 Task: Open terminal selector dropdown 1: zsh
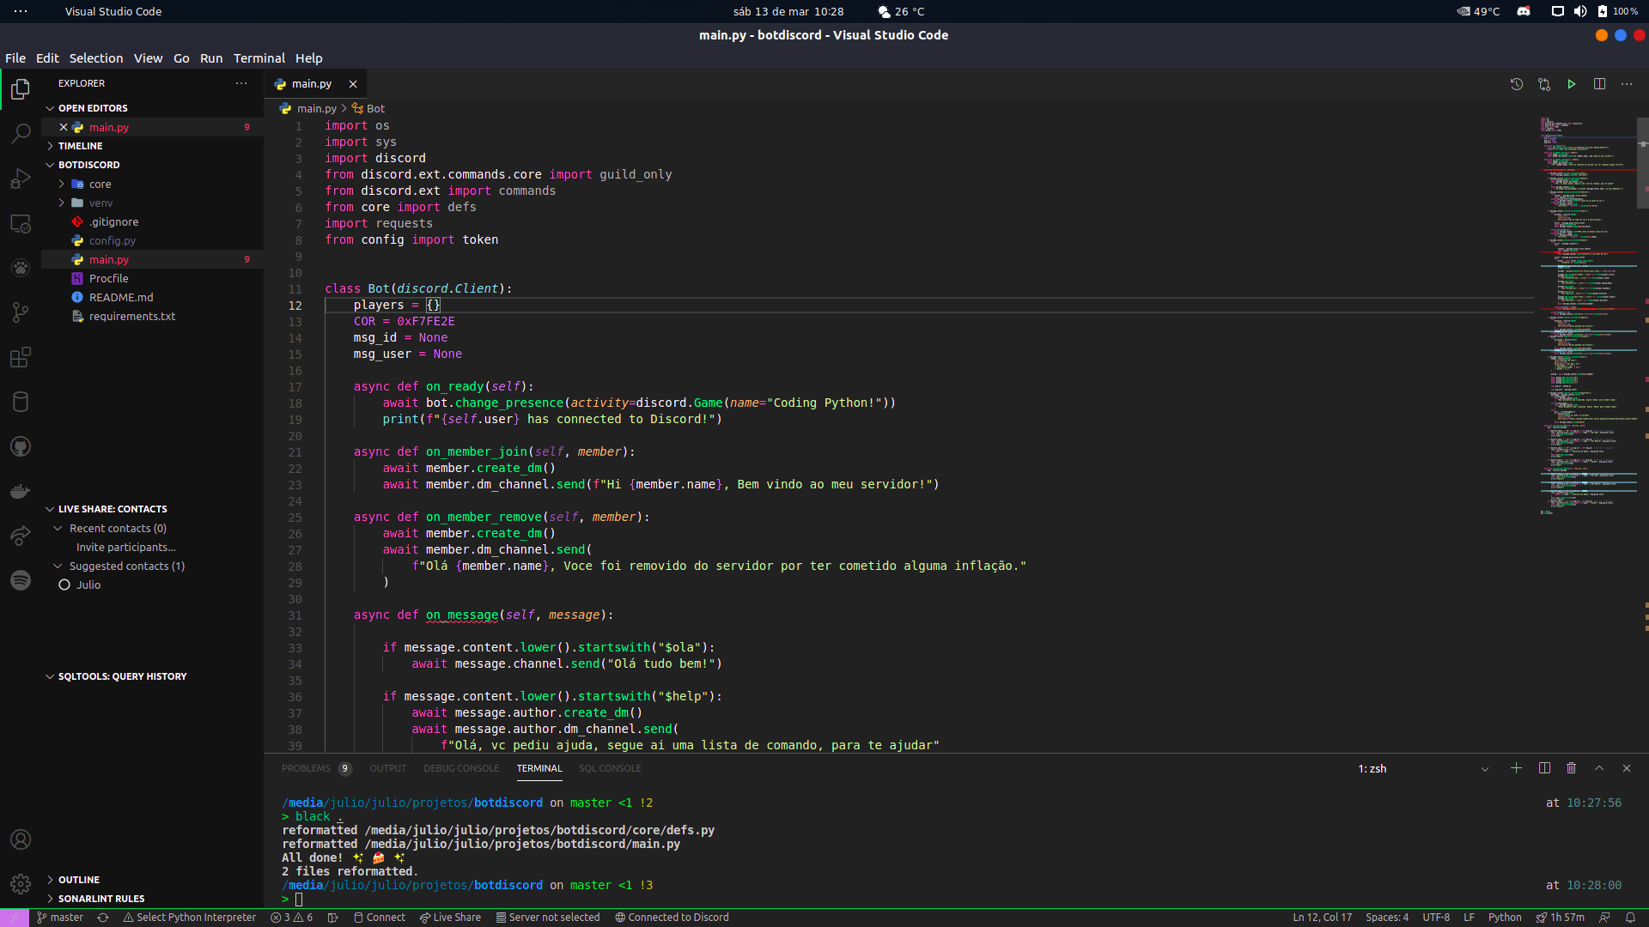pos(1423,769)
